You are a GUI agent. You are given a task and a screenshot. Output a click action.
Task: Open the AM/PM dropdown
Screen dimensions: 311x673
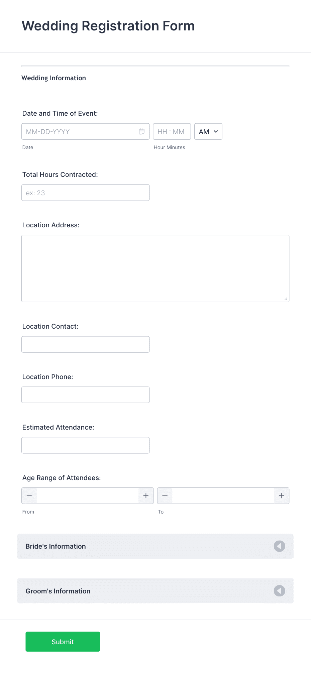(208, 132)
